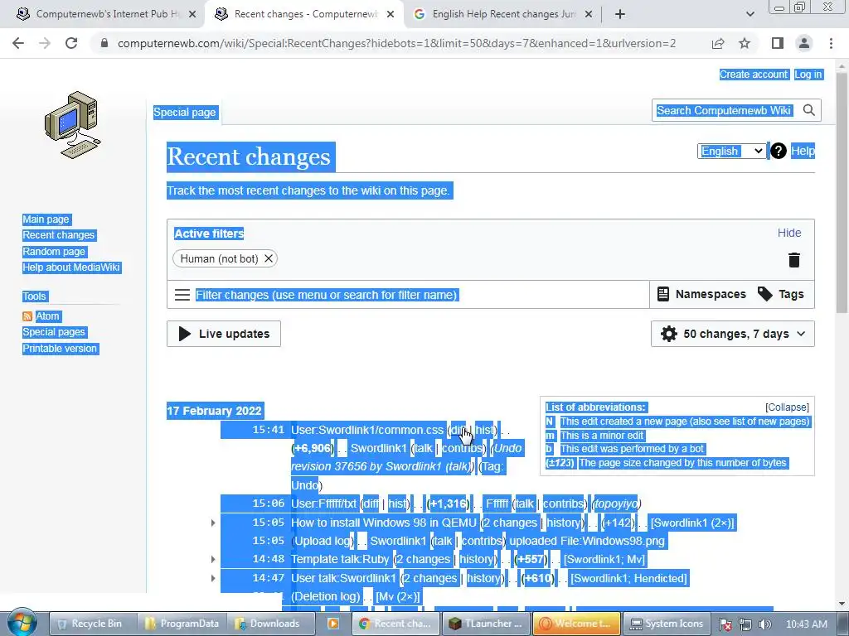Click the Log in link
Viewport: 849px width, 636px height.
point(808,75)
